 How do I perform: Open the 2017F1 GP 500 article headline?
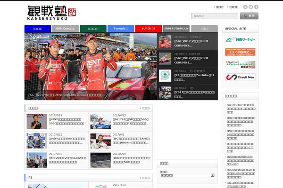131,121
